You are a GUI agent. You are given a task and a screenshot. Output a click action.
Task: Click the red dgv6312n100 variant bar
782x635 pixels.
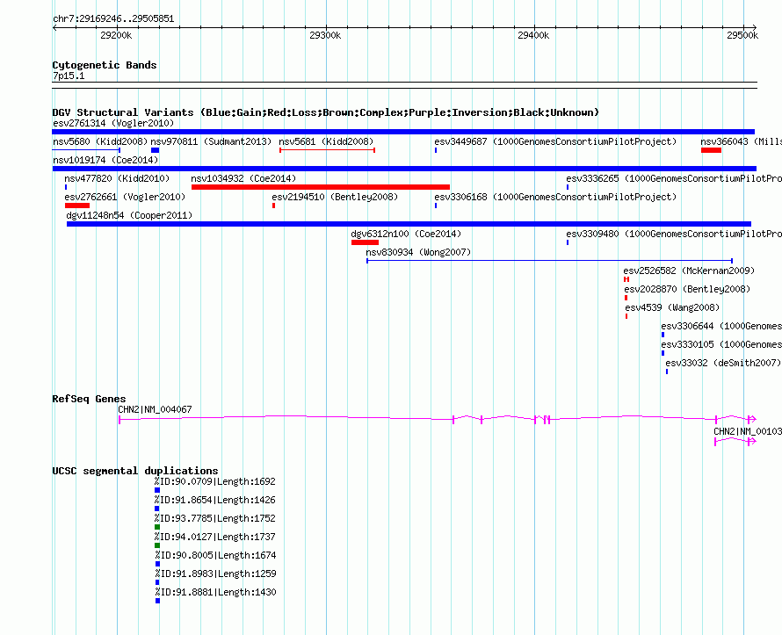coord(365,242)
